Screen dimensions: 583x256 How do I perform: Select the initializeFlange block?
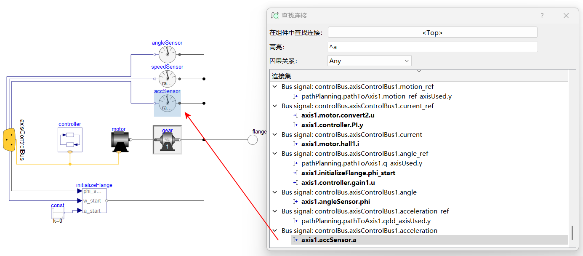coord(95,200)
